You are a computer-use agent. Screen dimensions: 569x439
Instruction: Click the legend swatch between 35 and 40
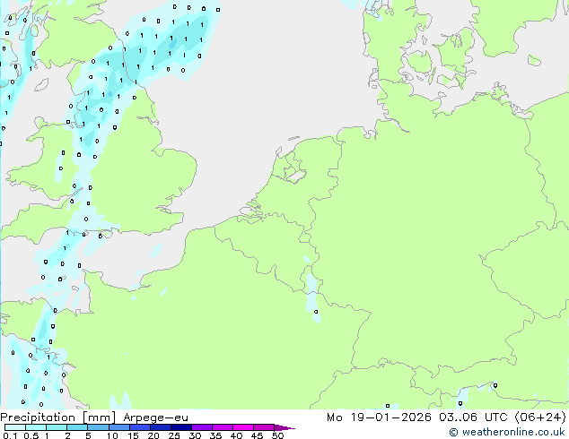pos(222,427)
